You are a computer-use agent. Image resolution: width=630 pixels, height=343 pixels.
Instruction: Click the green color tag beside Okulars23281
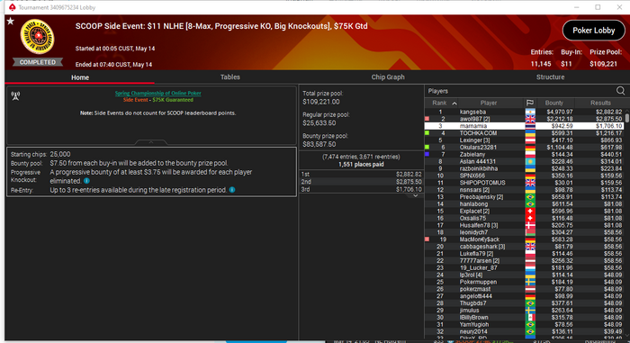427,147
